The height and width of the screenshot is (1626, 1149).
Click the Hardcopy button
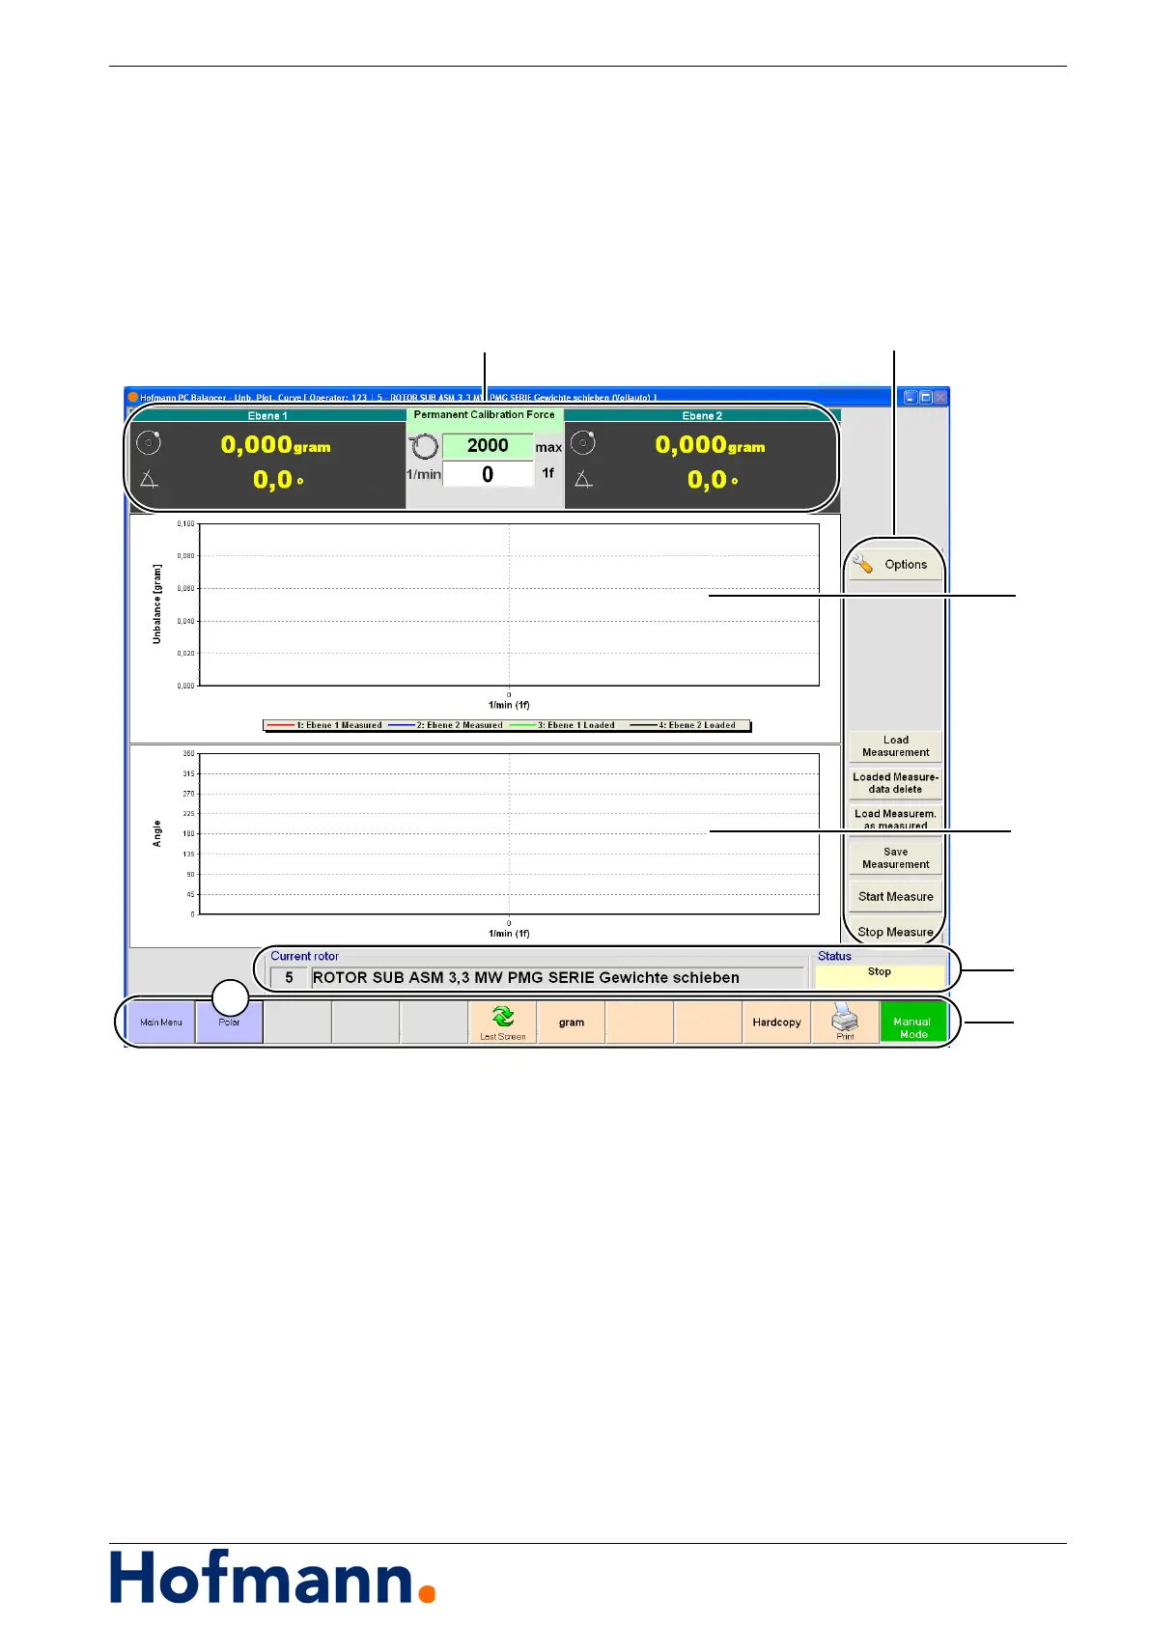(776, 1022)
